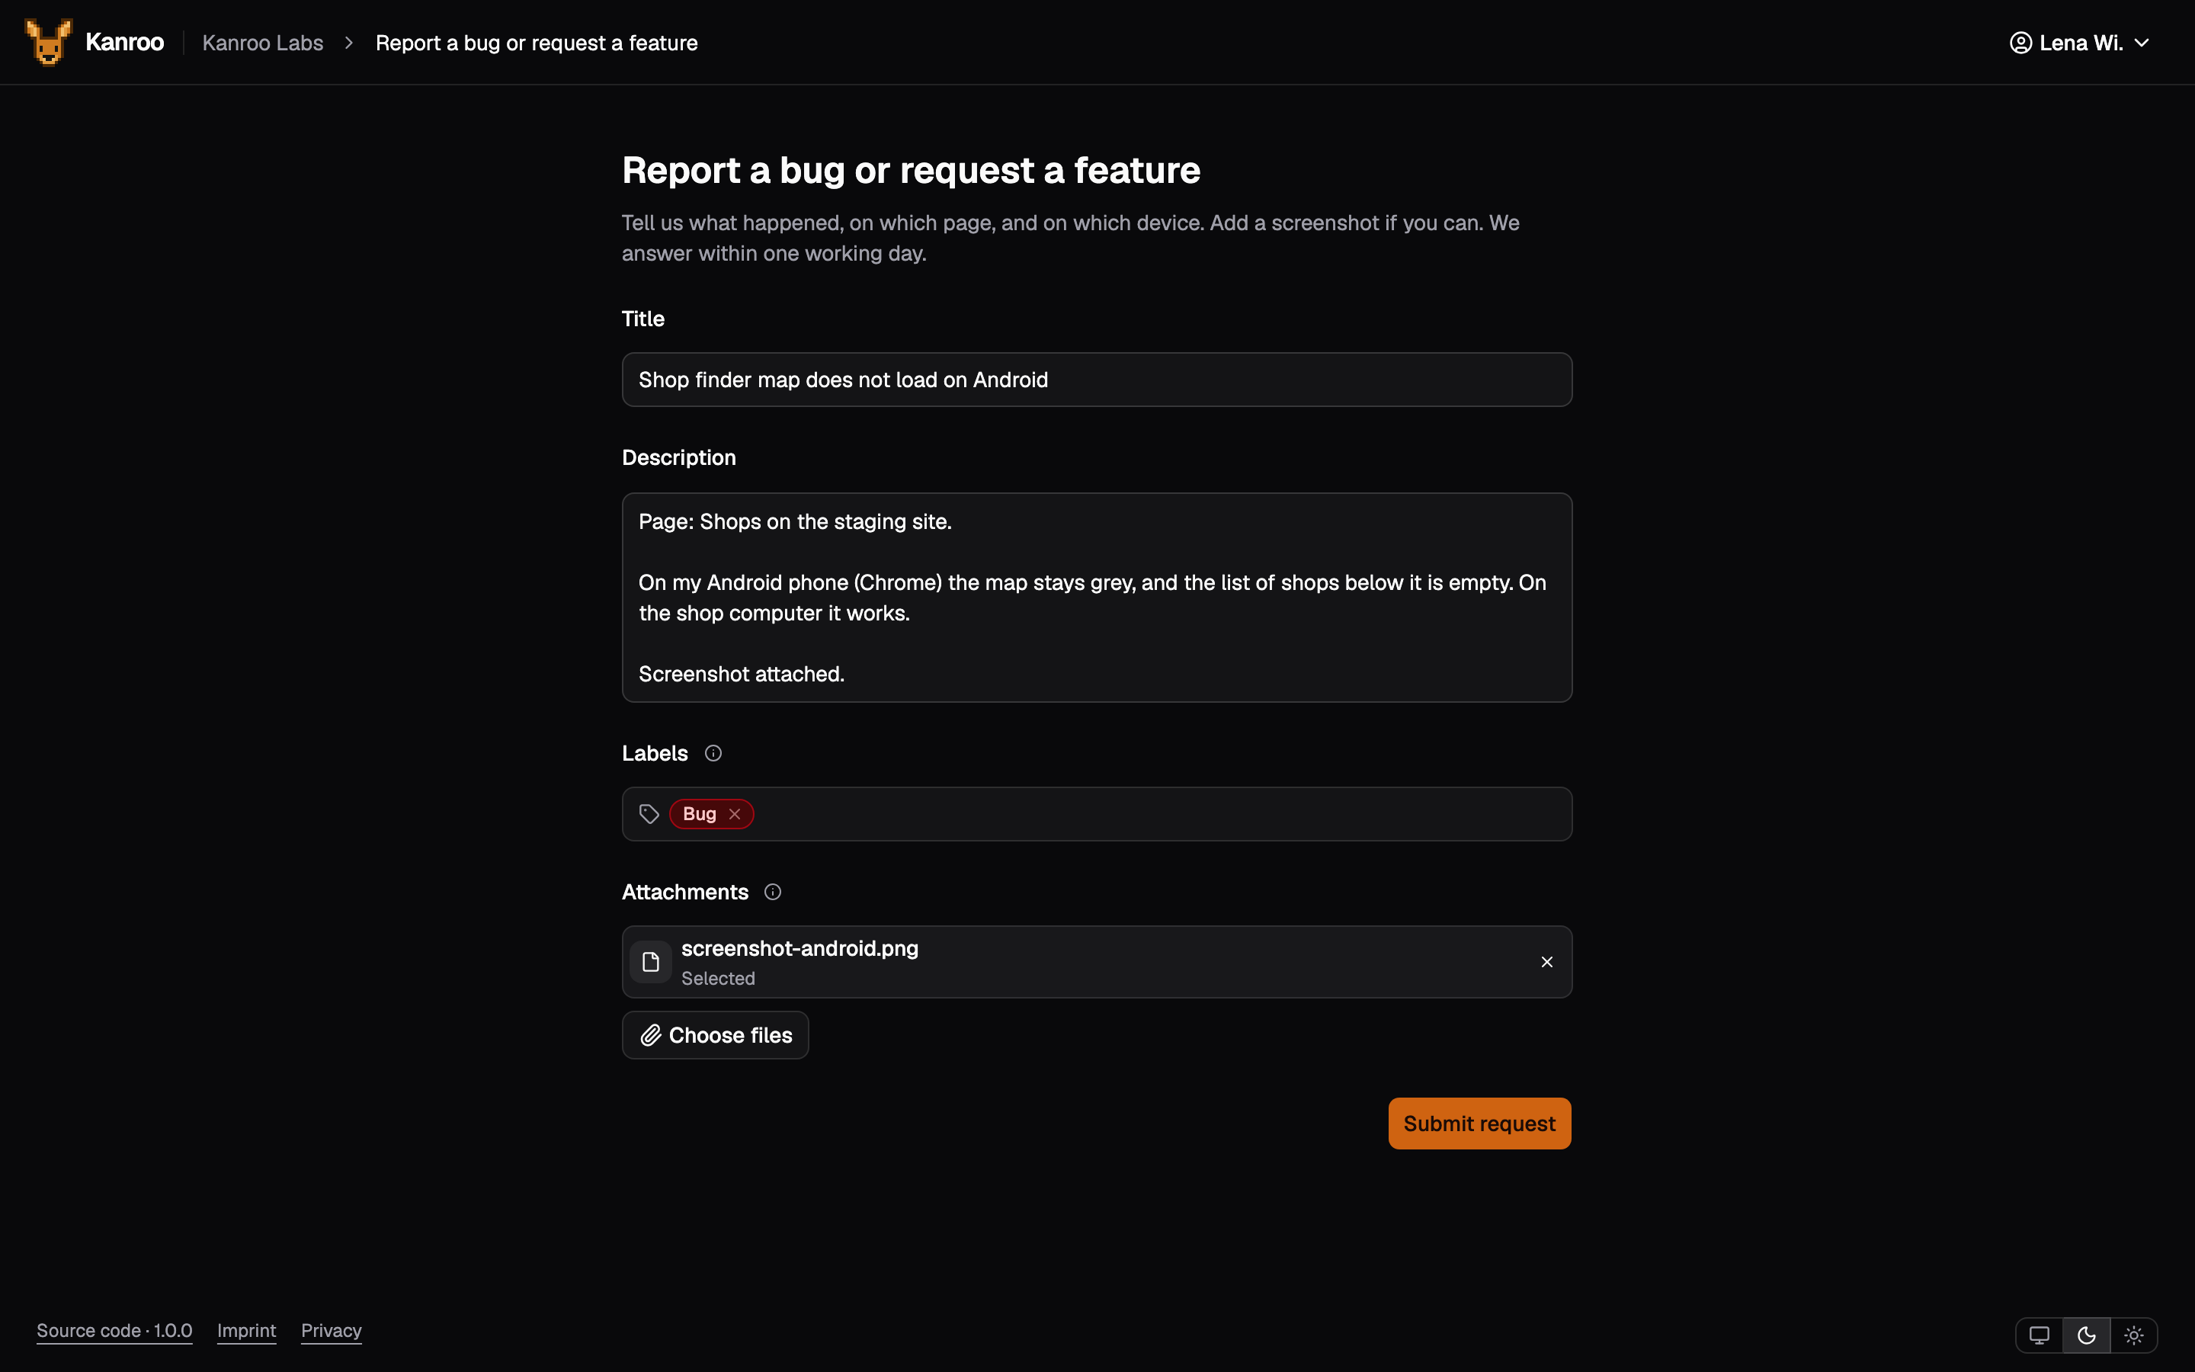Click the screenshot-android.png file name
2195x1372 pixels.
coord(799,948)
